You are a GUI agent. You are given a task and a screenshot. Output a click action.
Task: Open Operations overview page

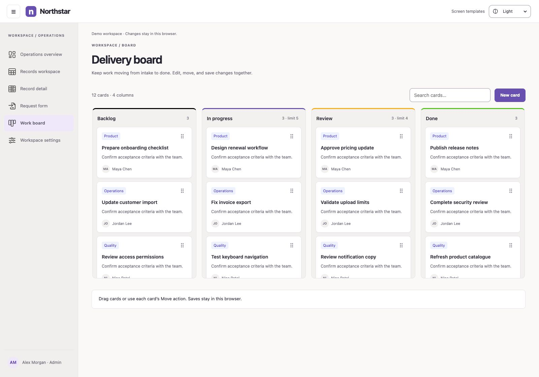click(x=39, y=55)
